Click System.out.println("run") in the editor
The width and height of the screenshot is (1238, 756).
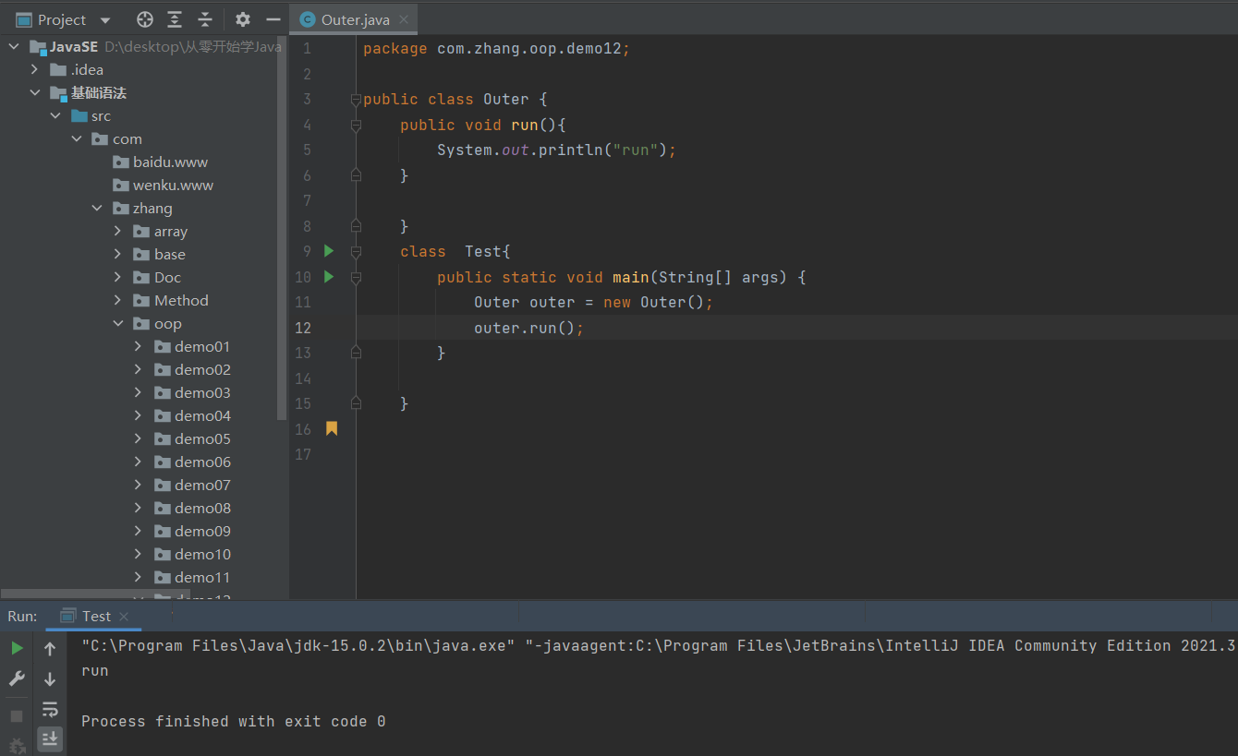tap(556, 150)
